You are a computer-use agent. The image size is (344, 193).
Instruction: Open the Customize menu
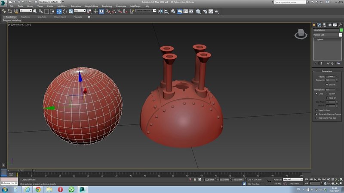coord(121,6)
